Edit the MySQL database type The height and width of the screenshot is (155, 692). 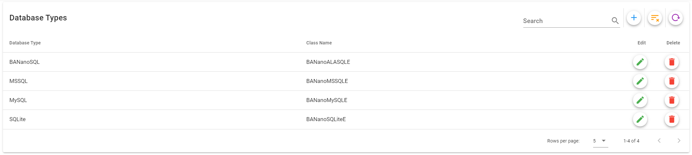click(x=640, y=100)
